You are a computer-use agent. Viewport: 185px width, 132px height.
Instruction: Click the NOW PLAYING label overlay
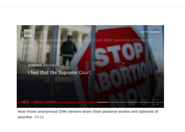[35, 32]
